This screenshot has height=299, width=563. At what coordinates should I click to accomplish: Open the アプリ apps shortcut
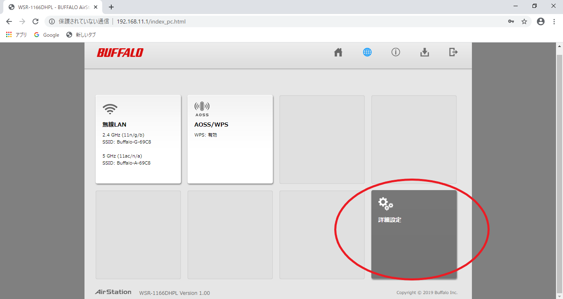[16, 35]
